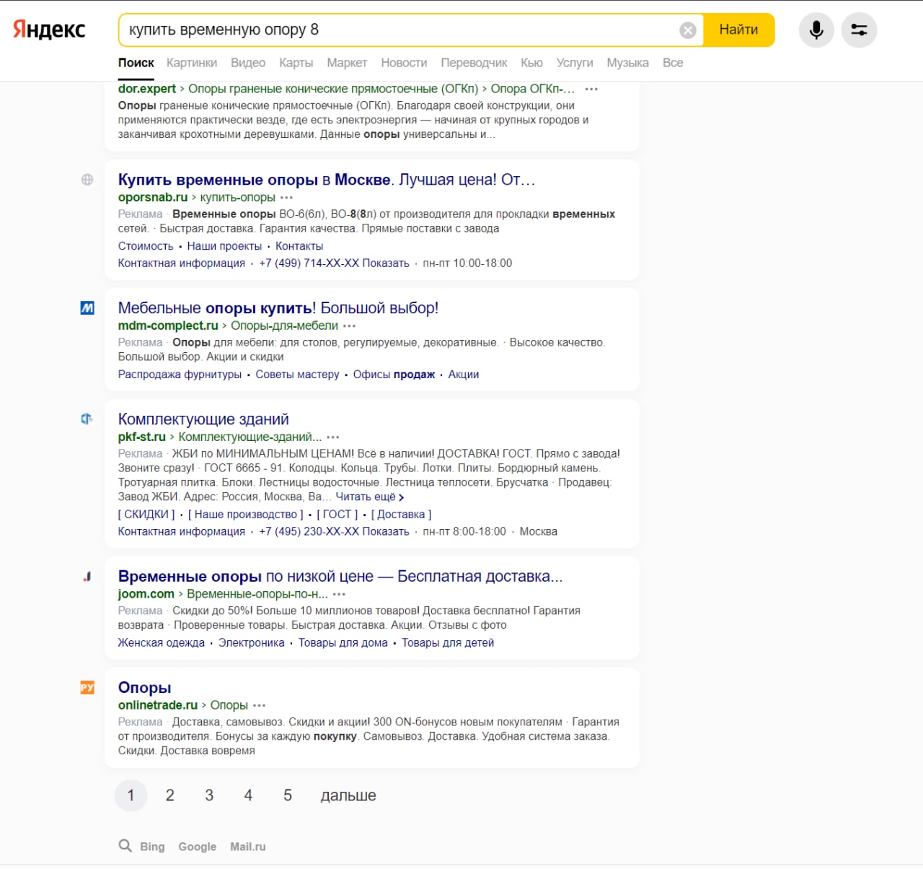Go to results page 2
Screen dimensions: 923x869
[170, 795]
